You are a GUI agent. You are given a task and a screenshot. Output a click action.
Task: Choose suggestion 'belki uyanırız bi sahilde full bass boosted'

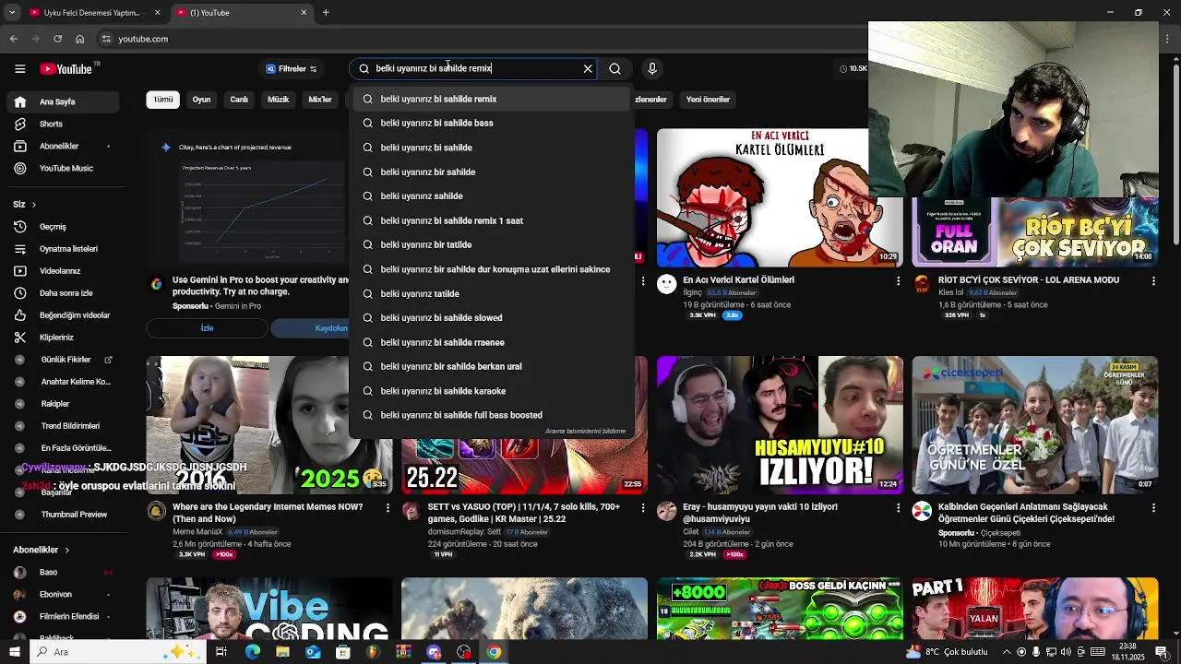(491, 415)
